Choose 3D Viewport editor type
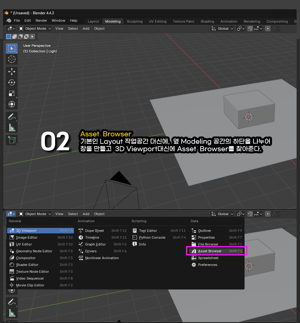The image size is (300, 323). tap(41, 231)
